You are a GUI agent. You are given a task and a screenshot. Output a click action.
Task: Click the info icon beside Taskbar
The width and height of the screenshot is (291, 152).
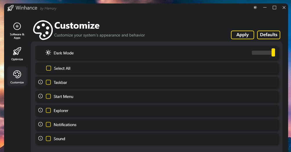tap(41, 82)
